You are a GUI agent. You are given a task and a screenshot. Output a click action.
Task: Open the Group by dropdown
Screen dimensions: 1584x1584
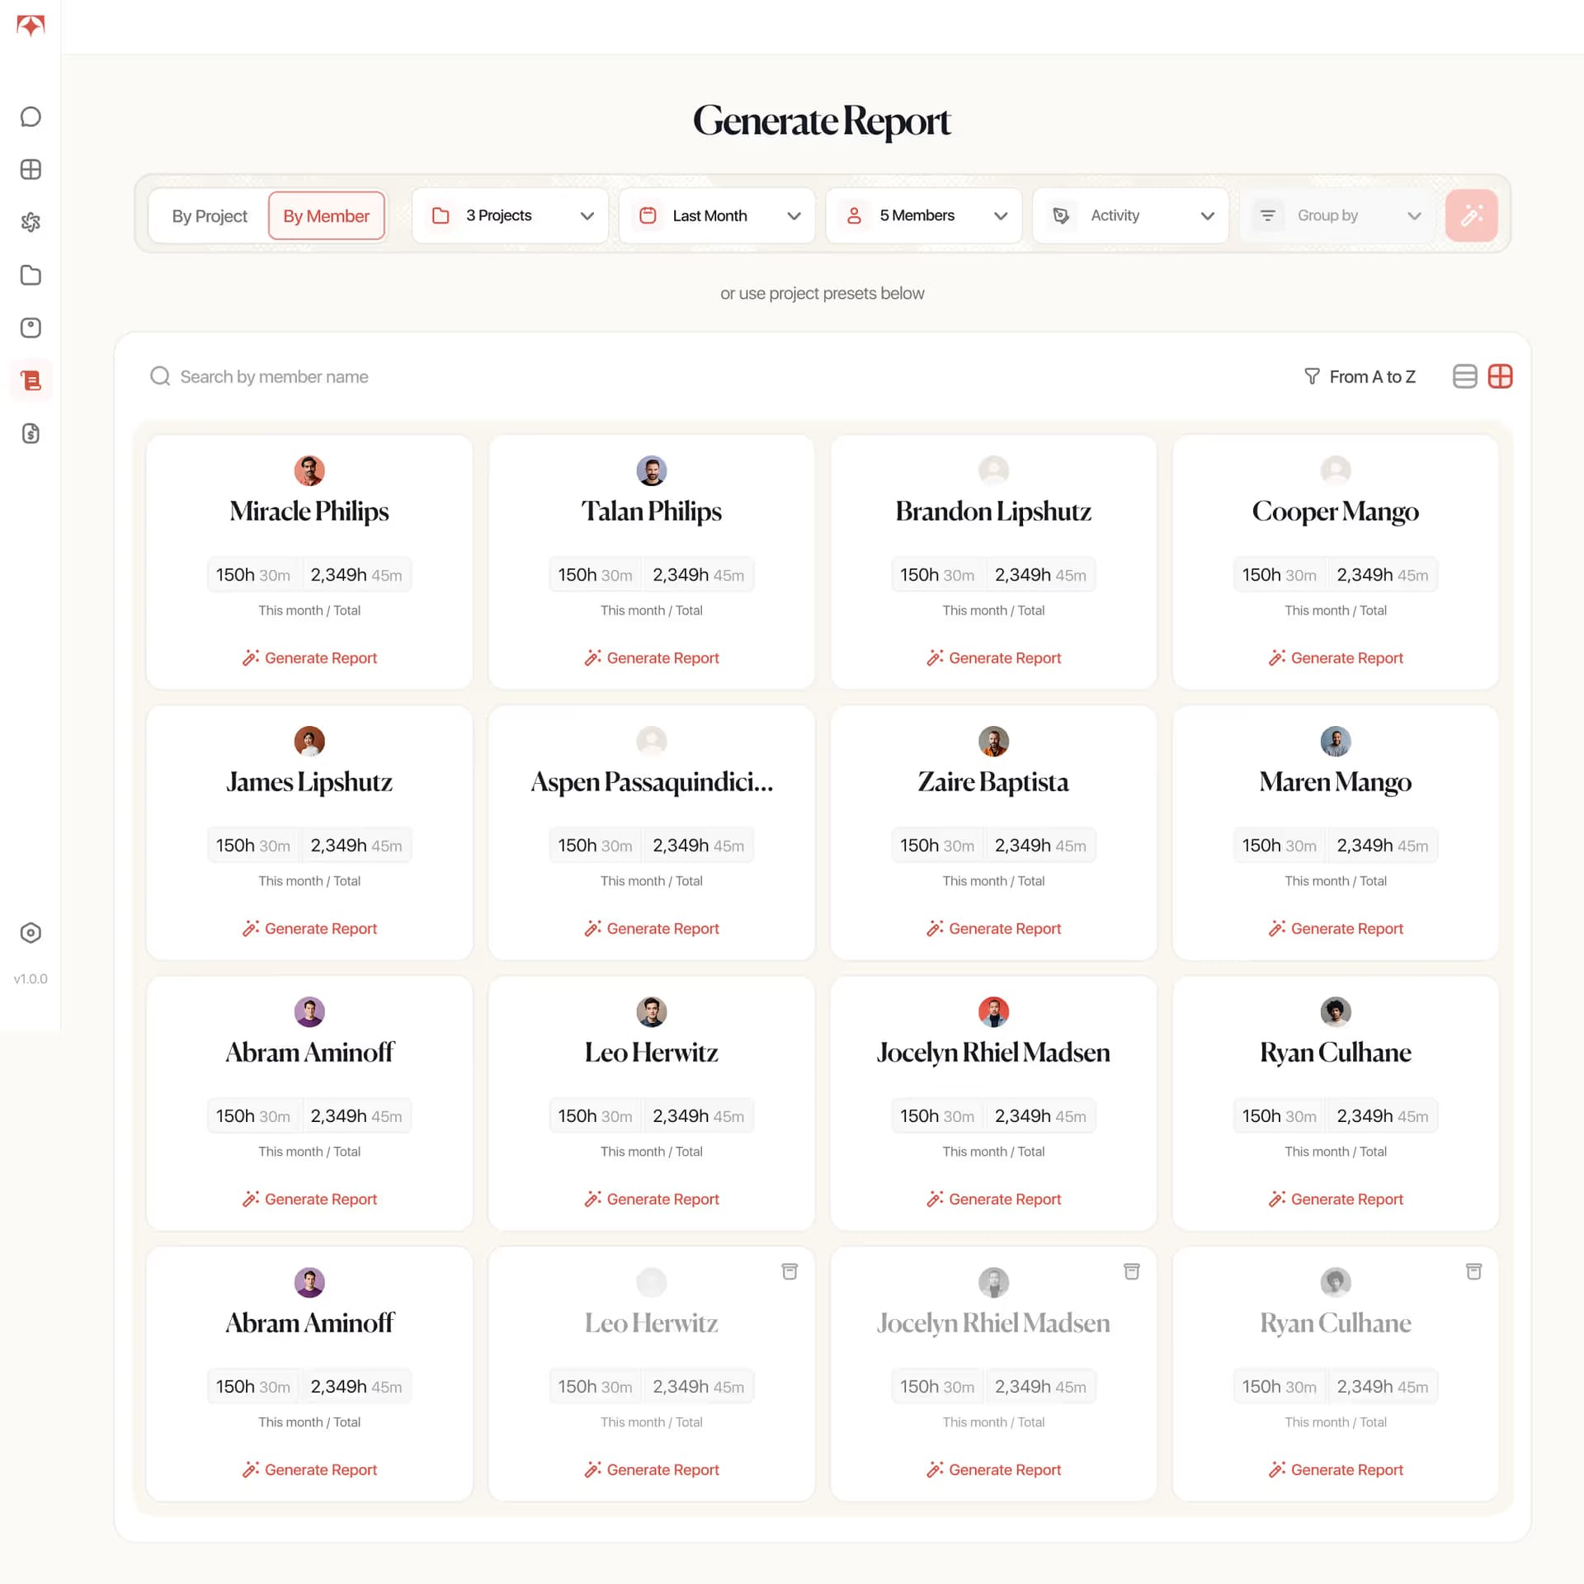(x=1338, y=215)
